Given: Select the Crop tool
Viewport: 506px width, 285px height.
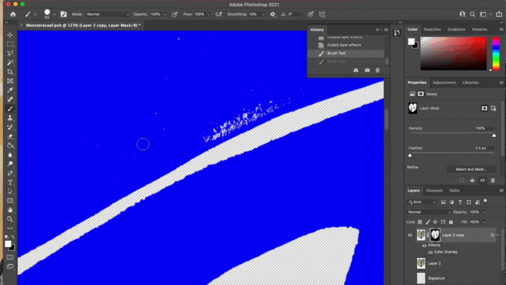Looking at the screenshot, I should 10,72.
